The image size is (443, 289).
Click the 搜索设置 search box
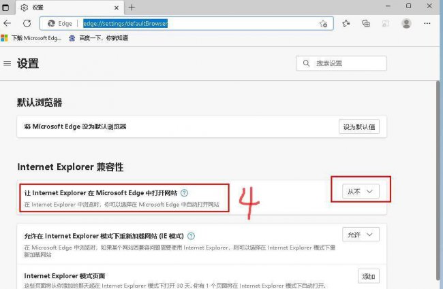[x=341, y=63]
